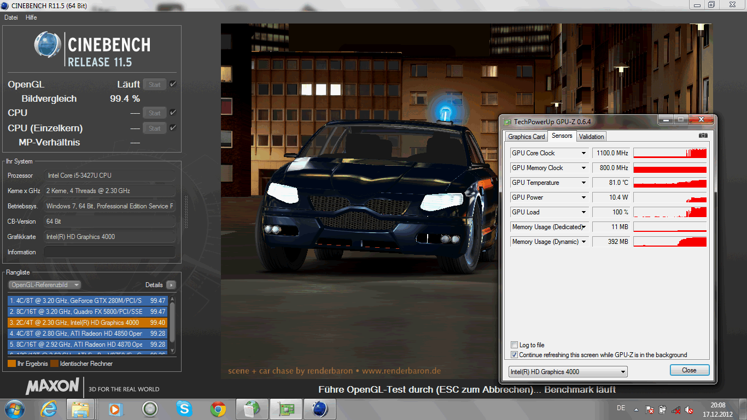Screen dimensions: 747x420
Task: Click the GPU Temperature graph
Action: pos(670,183)
